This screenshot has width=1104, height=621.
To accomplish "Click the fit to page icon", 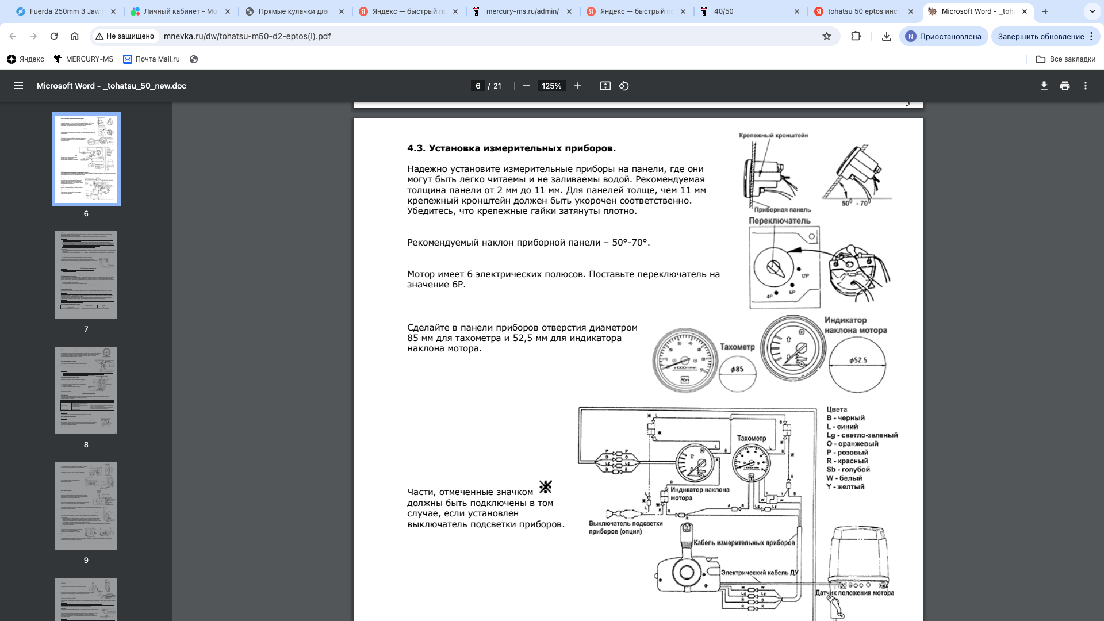I will (x=605, y=86).
